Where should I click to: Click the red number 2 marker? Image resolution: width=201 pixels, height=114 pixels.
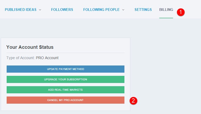click(133, 100)
